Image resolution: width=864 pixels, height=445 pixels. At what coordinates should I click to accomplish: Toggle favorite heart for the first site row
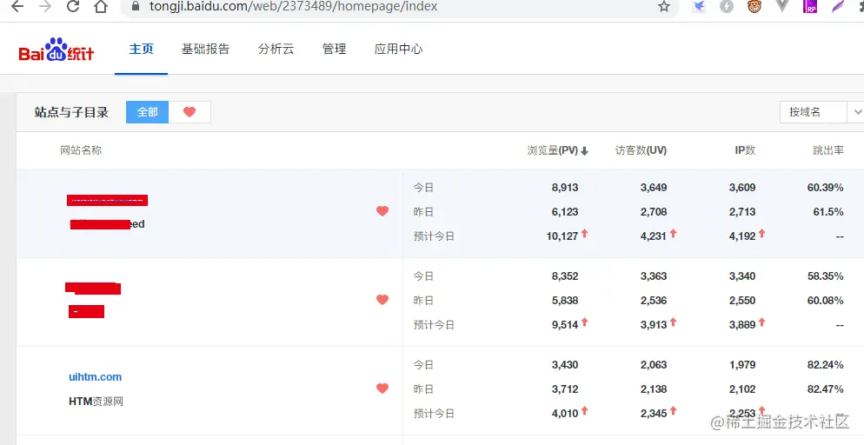[x=382, y=211]
